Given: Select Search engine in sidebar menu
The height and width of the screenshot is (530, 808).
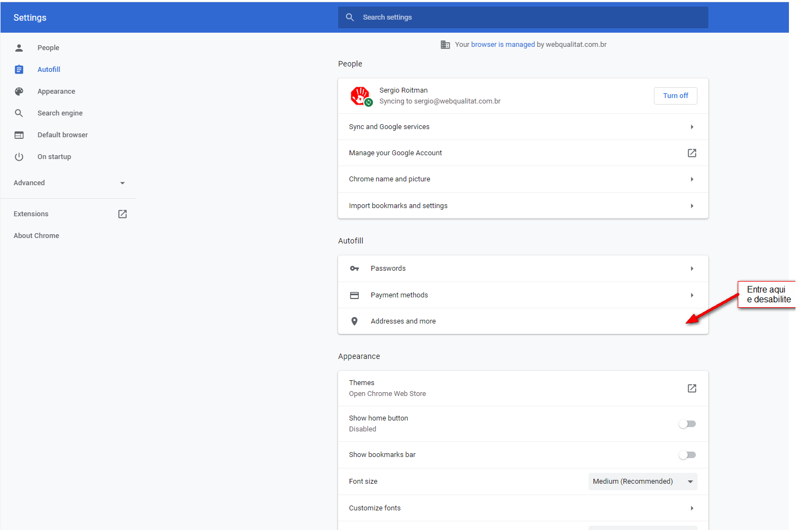Looking at the screenshot, I should click(x=60, y=113).
